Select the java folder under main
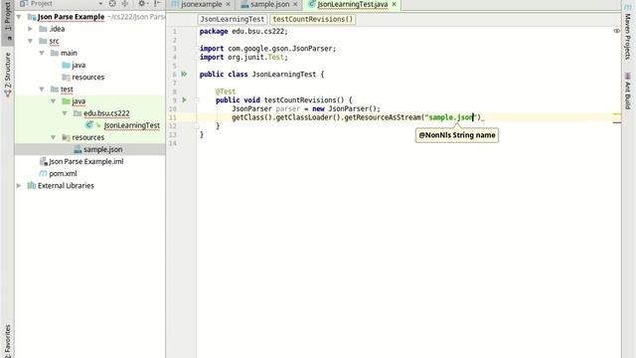 click(x=79, y=65)
